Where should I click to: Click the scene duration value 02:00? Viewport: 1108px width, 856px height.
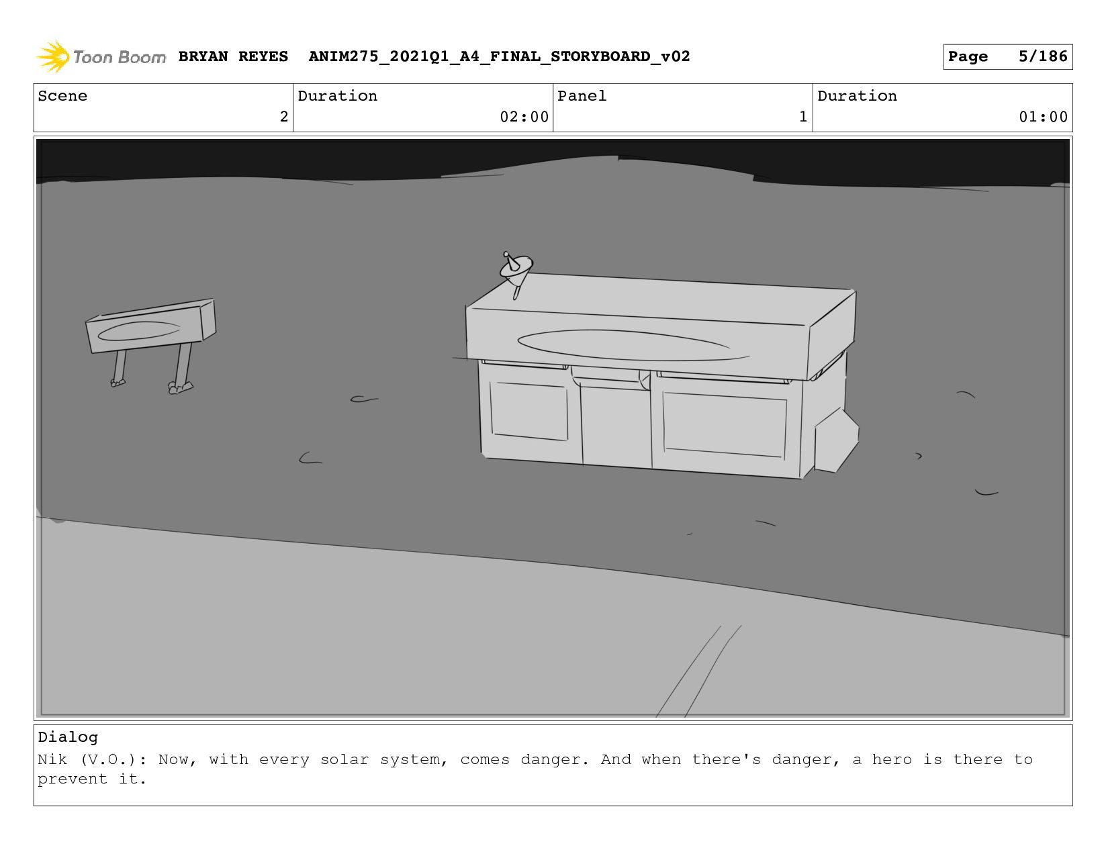(524, 117)
